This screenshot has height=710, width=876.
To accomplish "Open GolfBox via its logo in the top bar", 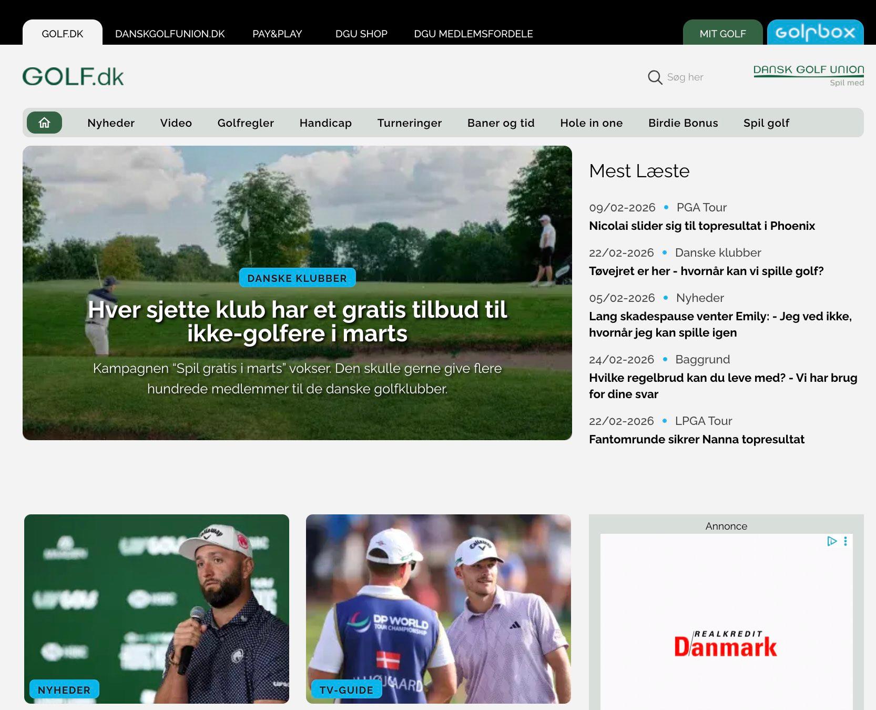I will 815,33.
